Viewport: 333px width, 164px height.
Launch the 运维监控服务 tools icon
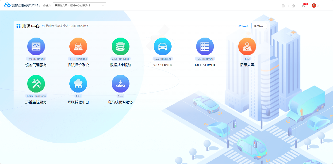click(x=36, y=84)
